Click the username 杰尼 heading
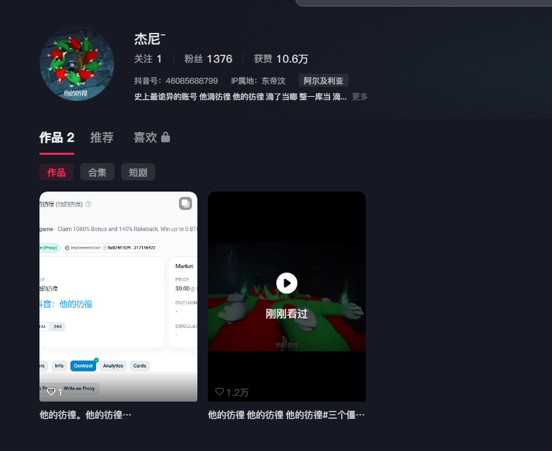 tap(149, 39)
